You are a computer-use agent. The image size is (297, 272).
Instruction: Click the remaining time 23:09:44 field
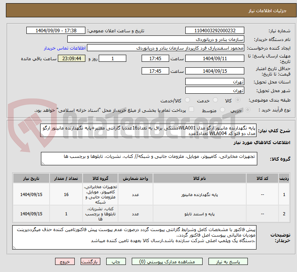click(72, 58)
